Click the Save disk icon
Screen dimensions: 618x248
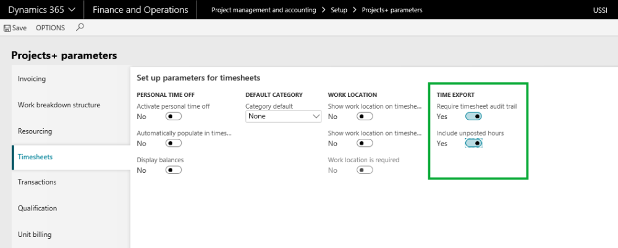pyautogui.click(x=7, y=28)
